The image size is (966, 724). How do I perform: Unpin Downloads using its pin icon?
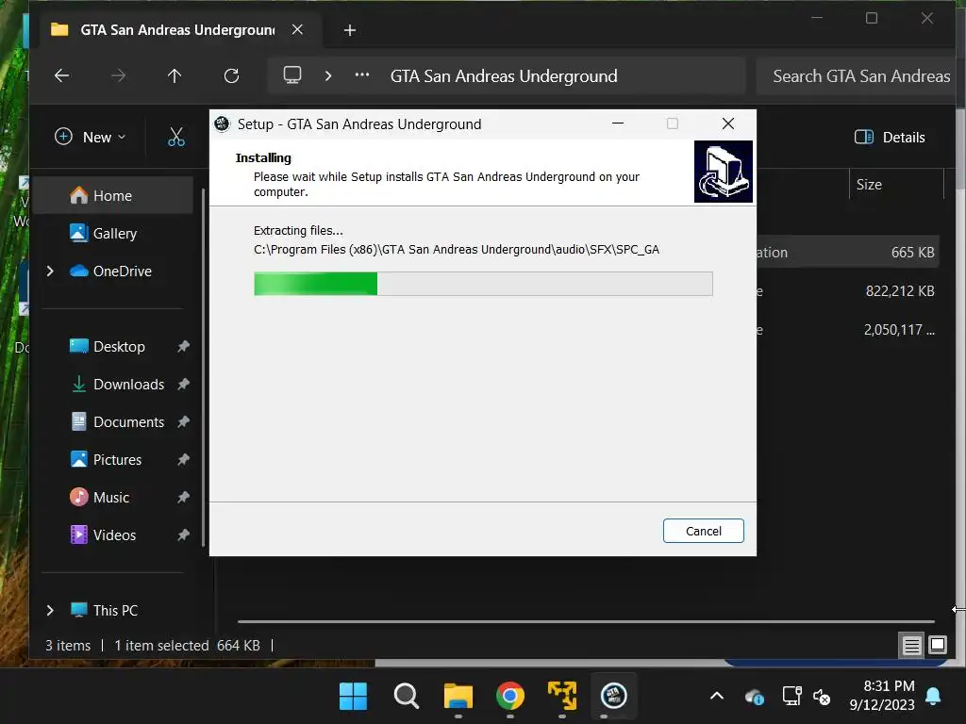click(183, 385)
